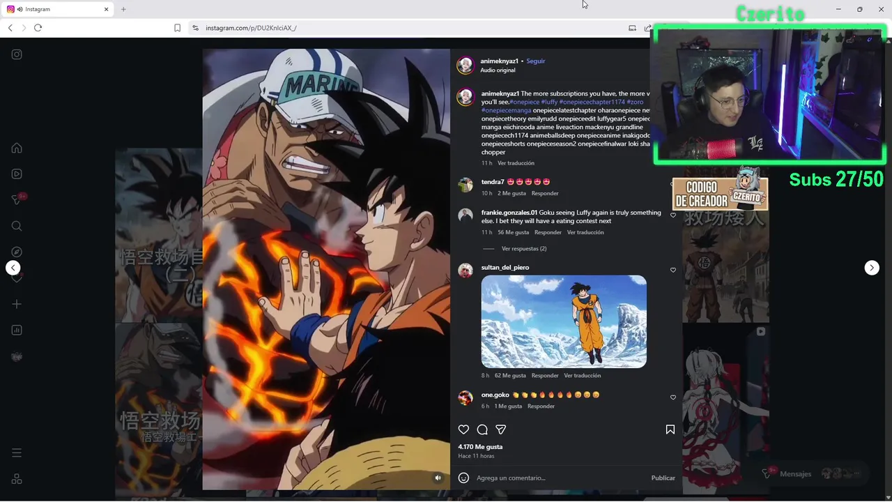The image size is (892, 502).
Task: Open Search magnifier in sidebar
Action: tap(17, 226)
